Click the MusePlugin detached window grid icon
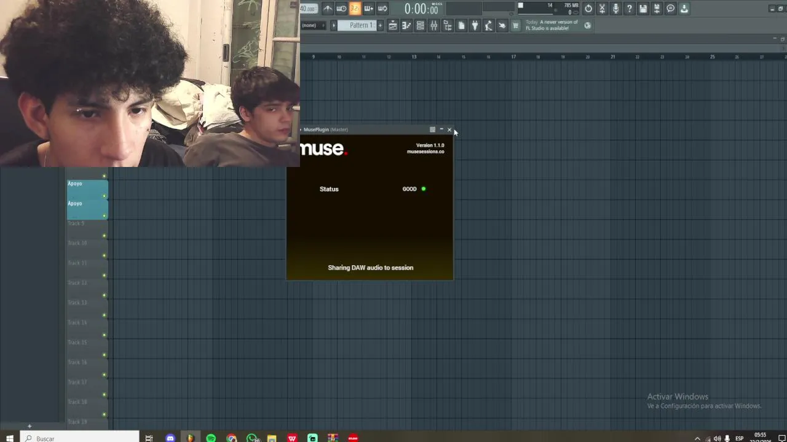 (x=432, y=130)
